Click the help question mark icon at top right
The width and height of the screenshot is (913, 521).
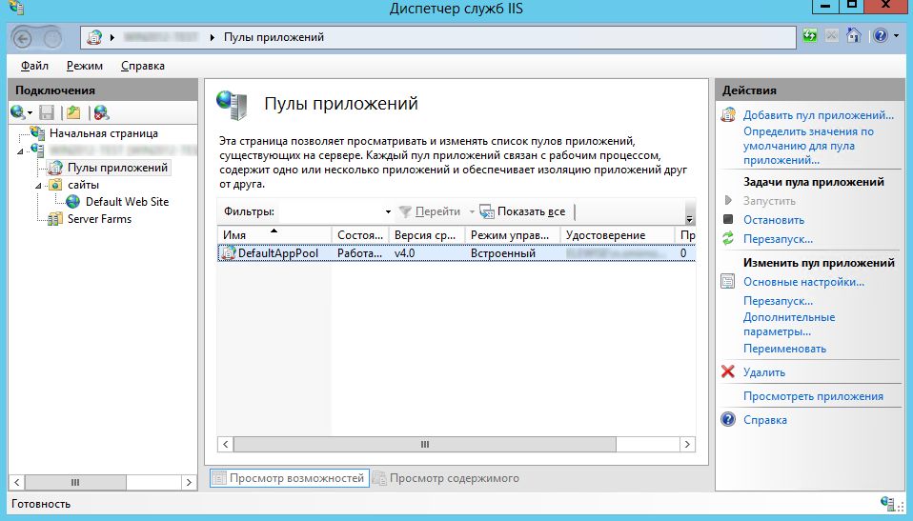tap(881, 36)
